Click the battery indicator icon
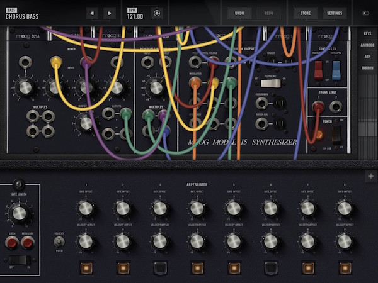This screenshot has height=283, width=378. (x=365, y=13)
